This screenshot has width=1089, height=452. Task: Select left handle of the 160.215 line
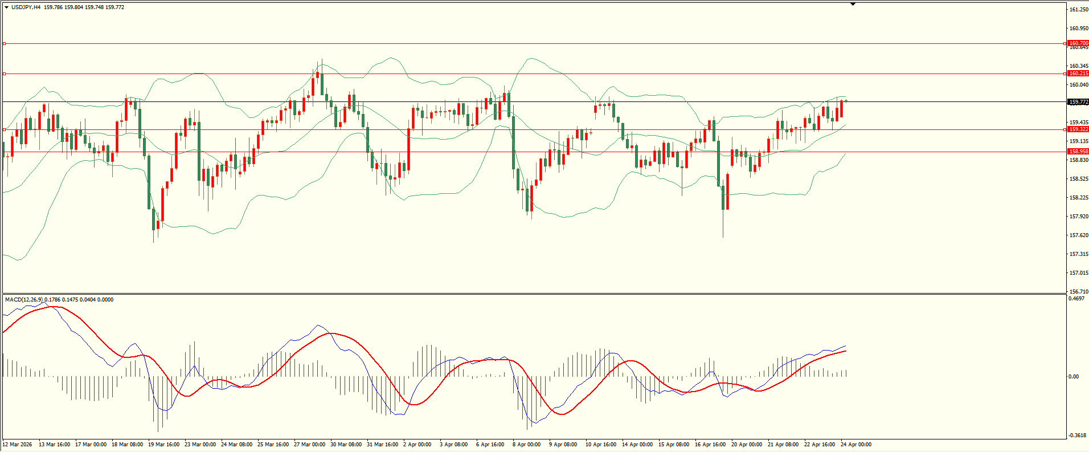tap(4, 74)
